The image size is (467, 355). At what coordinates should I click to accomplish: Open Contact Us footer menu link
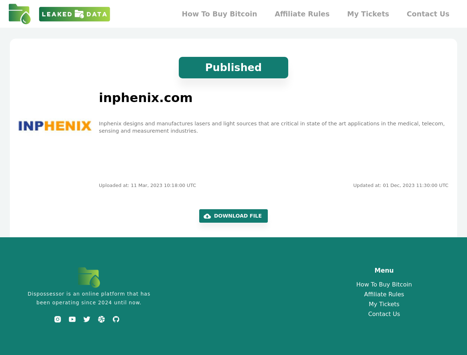(x=384, y=314)
